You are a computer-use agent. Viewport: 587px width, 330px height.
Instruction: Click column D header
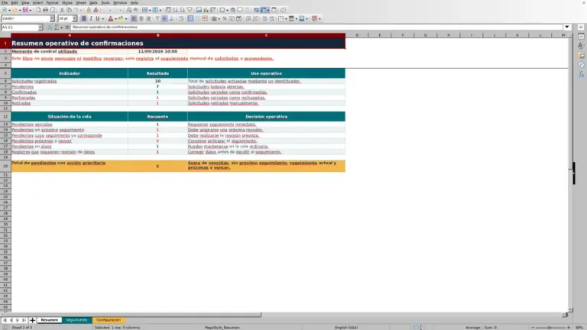pyautogui.click(x=357, y=35)
